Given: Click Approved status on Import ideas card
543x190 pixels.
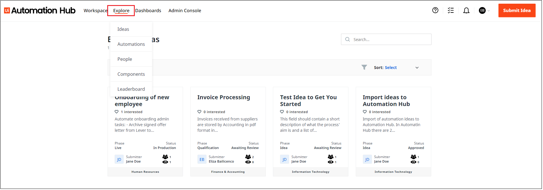Looking at the screenshot, I should tap(416, 148).
